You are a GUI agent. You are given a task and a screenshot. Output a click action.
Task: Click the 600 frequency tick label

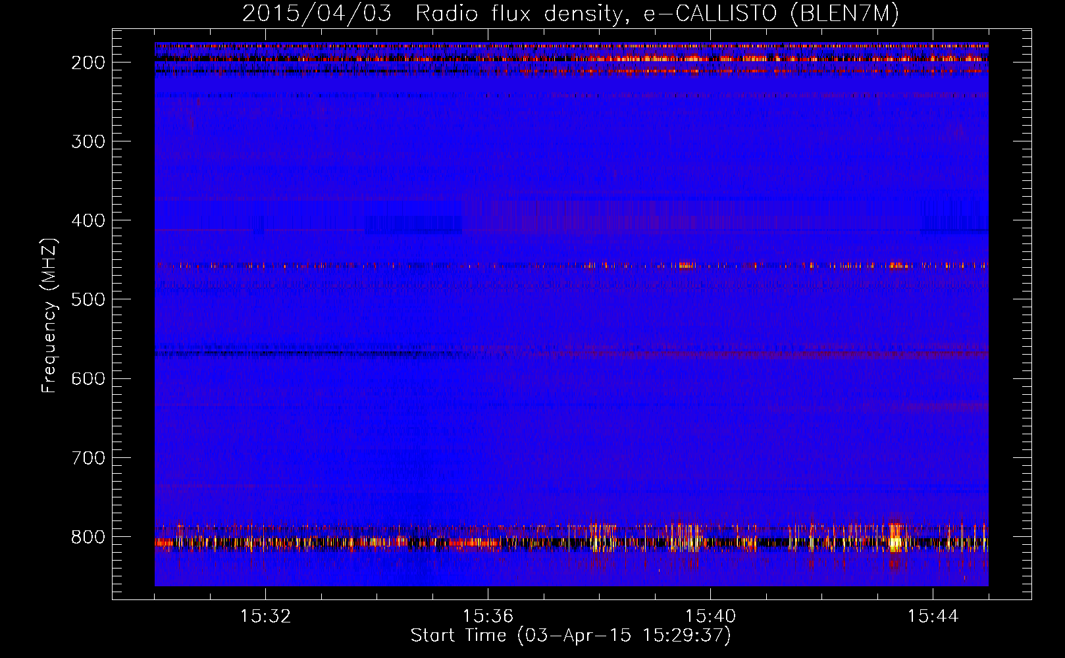point(88,378)
